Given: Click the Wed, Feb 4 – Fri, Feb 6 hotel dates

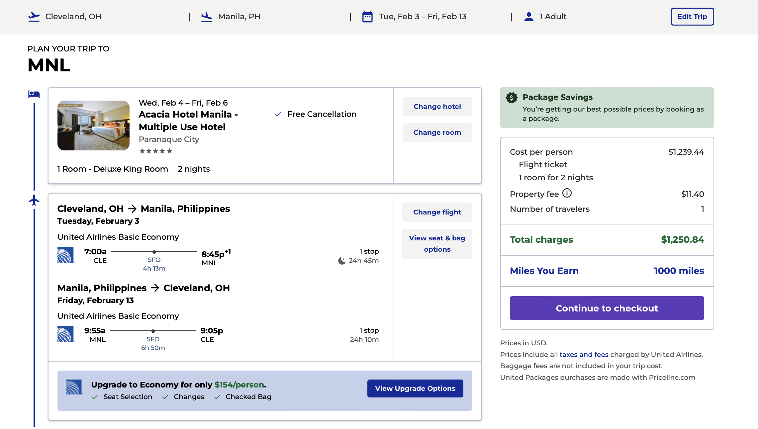Looking at the screenshot, I should coord(183,103).
